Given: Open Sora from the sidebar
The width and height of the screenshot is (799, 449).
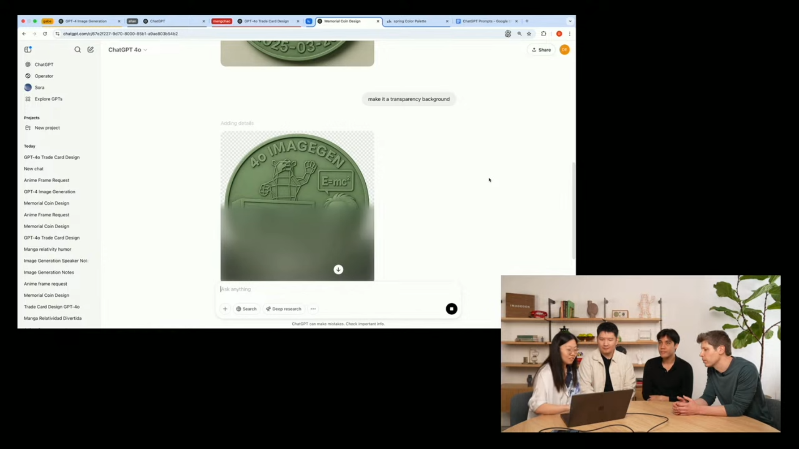Looking at the screenshot, I should [x=39, y=87].
